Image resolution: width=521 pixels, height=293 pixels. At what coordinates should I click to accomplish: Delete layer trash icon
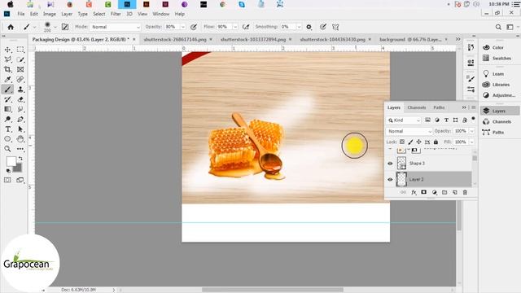pos(465,192)
